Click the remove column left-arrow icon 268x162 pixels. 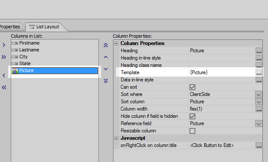4,75
